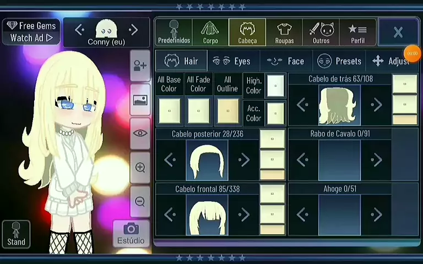Go to next Cabelo posterior style
Screen dimensions: 423x264
[243, 160]
